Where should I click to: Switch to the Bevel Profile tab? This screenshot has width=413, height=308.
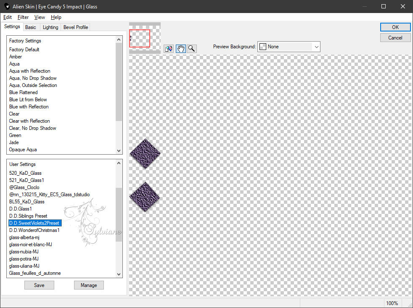coord(76,27)
